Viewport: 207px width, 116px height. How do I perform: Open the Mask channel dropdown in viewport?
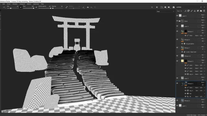(165, 11)
